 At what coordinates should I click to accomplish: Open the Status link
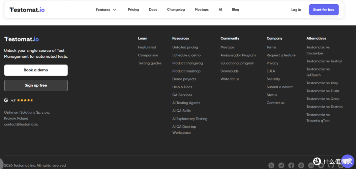[272, 95]
